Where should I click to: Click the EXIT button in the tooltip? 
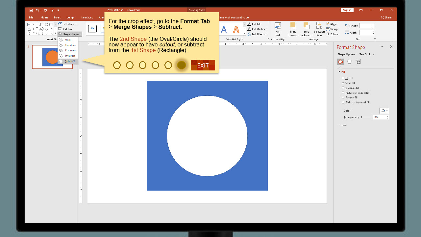(203, 65)
